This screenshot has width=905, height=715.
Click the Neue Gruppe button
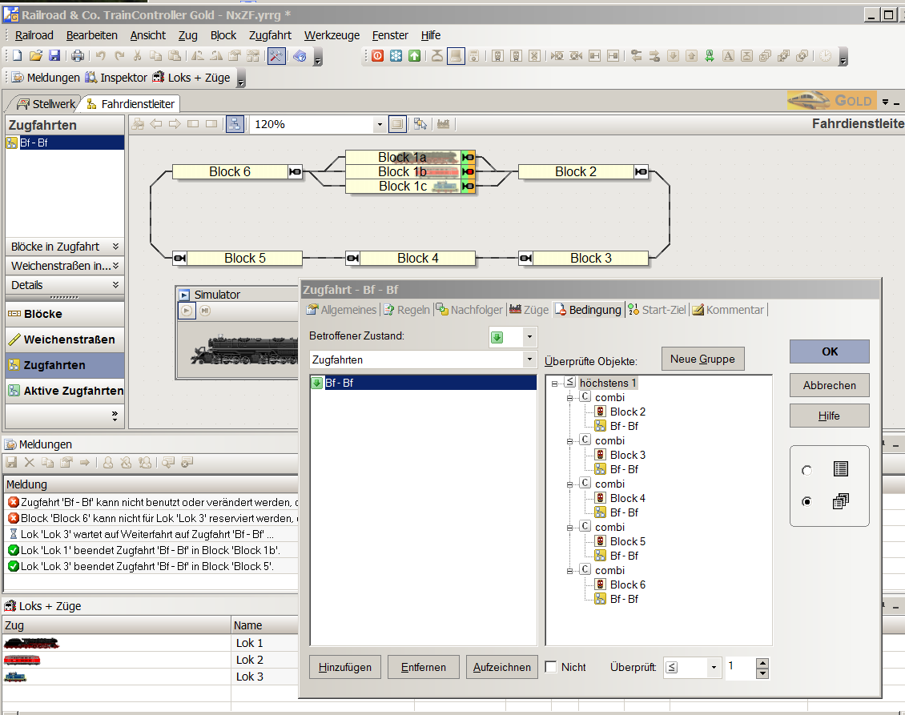tap(703, 359)
